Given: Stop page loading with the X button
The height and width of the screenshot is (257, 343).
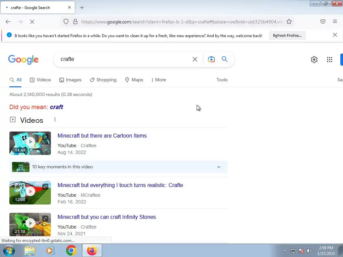Looking at the screenshot, I should (32, 22).
